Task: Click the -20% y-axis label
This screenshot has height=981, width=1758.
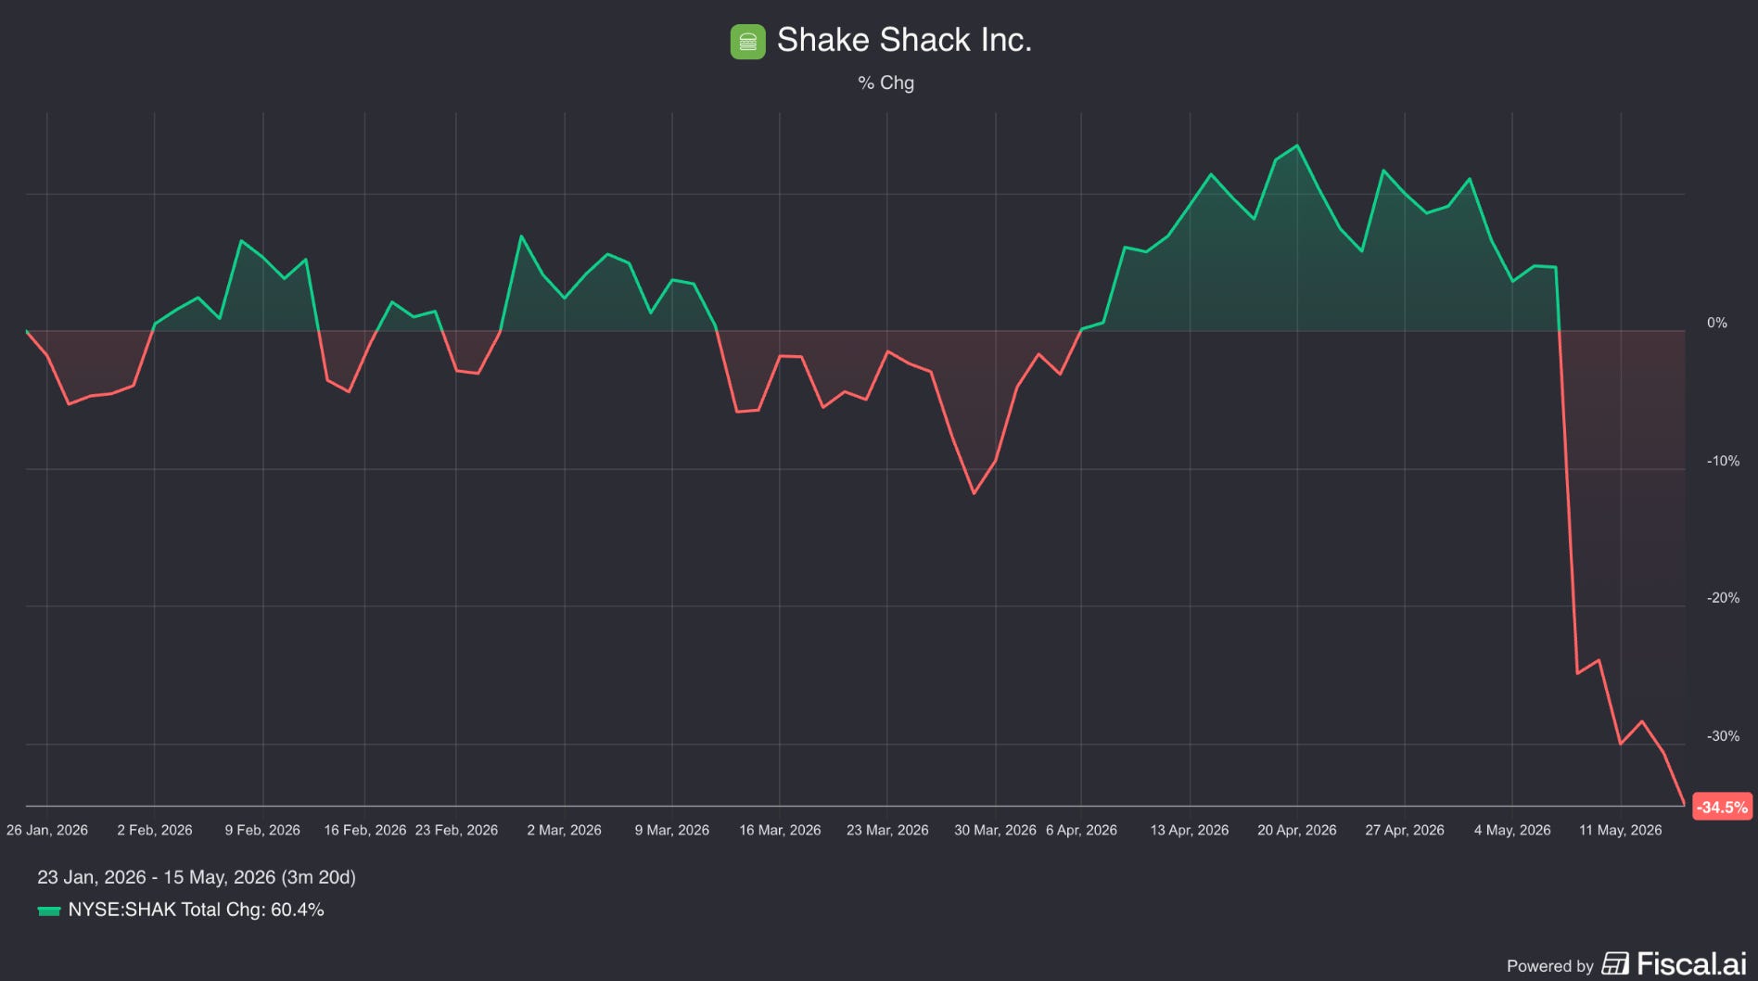Action: (1723, 598)
